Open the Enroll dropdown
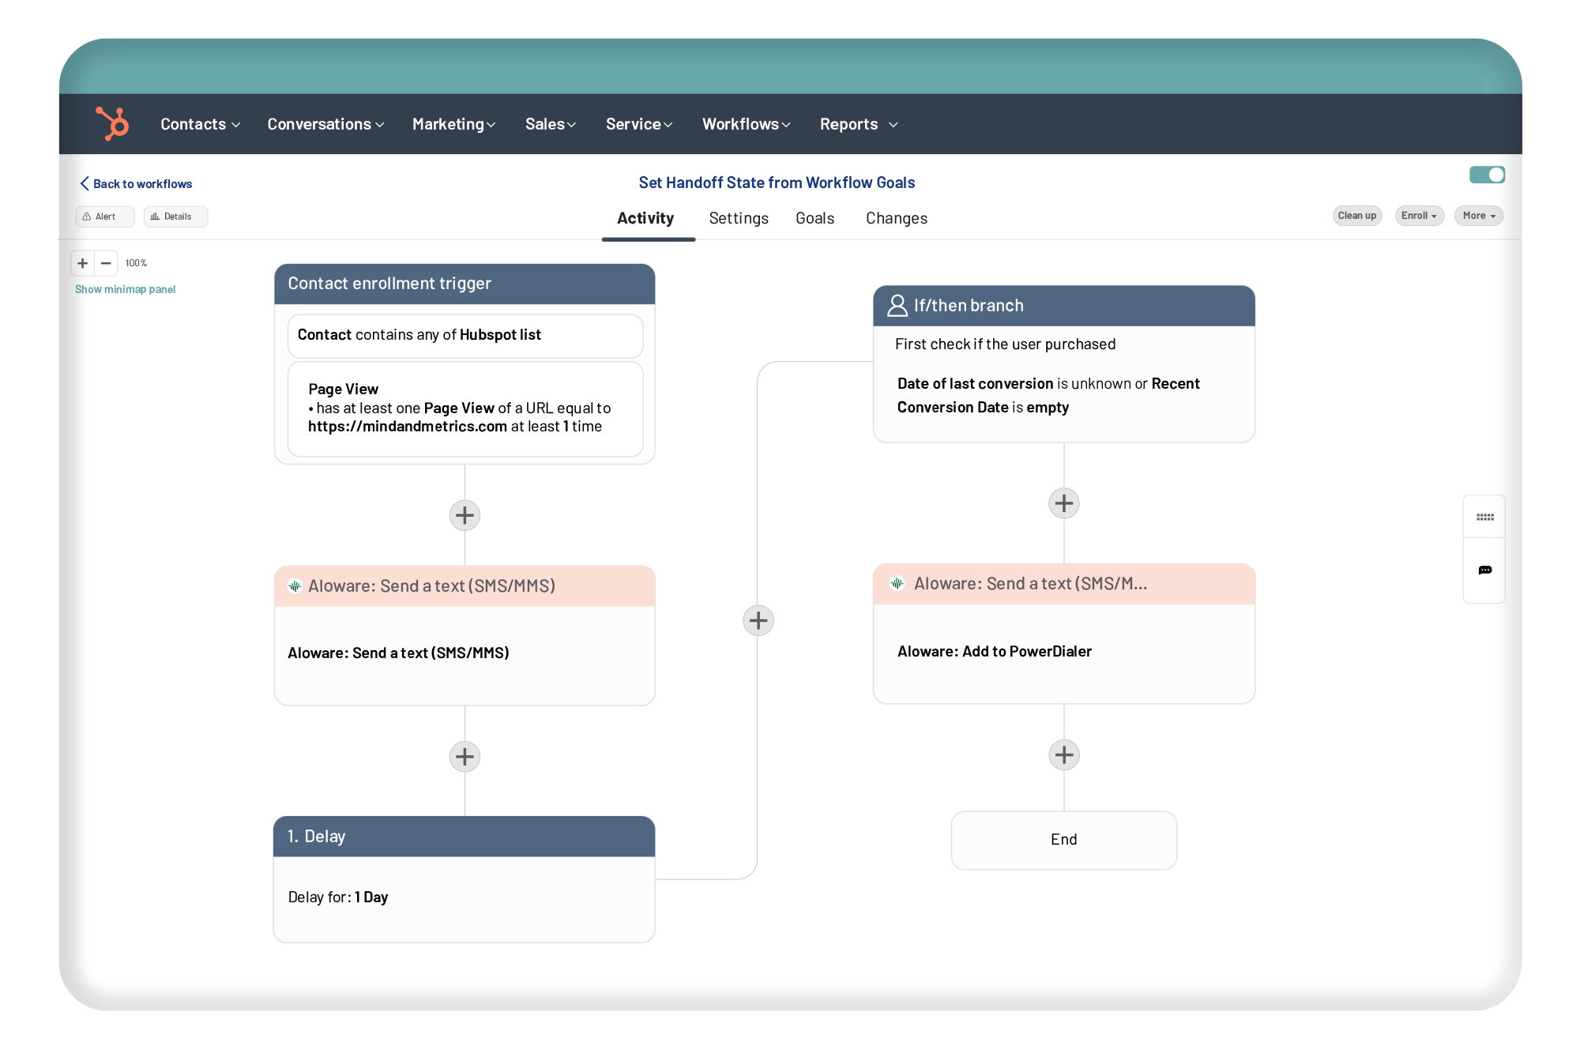This screenshot has height=1050, width=1580. pyautogui.click(x=1419, y=216)
